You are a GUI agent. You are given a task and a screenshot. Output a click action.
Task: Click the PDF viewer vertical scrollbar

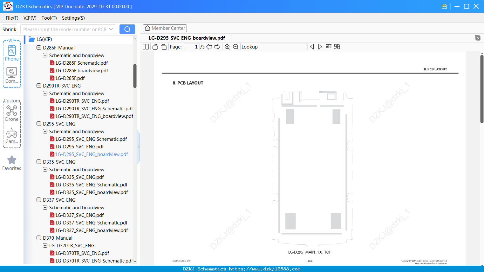click(x=482, y=89)
